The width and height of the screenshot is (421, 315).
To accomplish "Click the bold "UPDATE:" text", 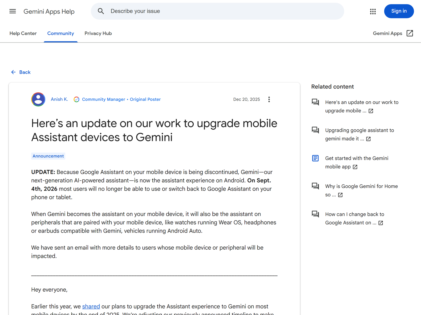I will [x=43, y=172].
